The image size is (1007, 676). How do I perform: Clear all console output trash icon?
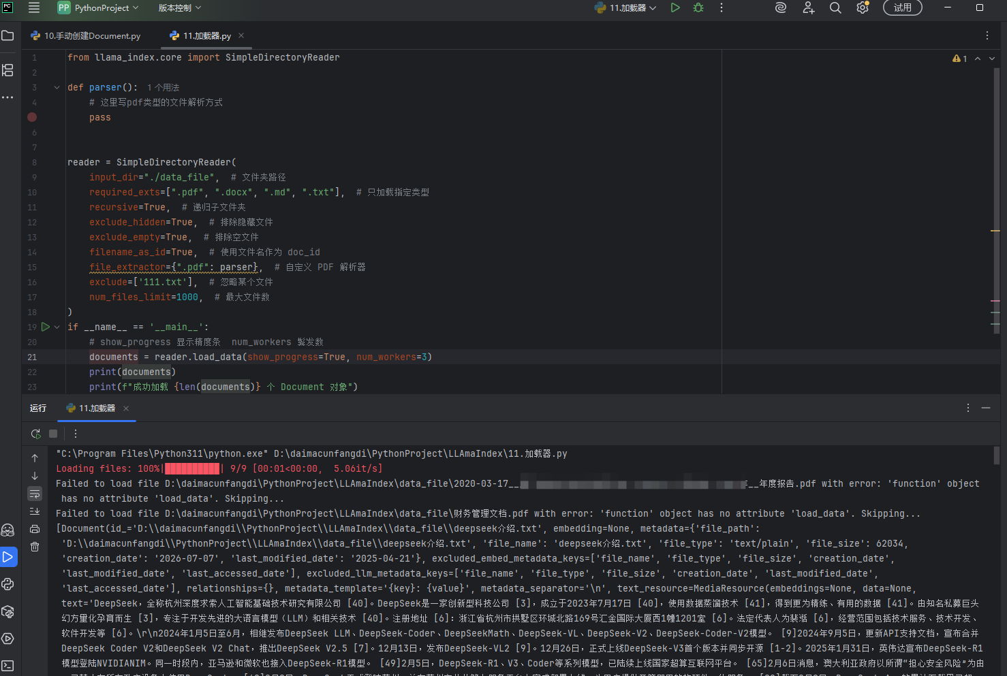click(35, 547)
